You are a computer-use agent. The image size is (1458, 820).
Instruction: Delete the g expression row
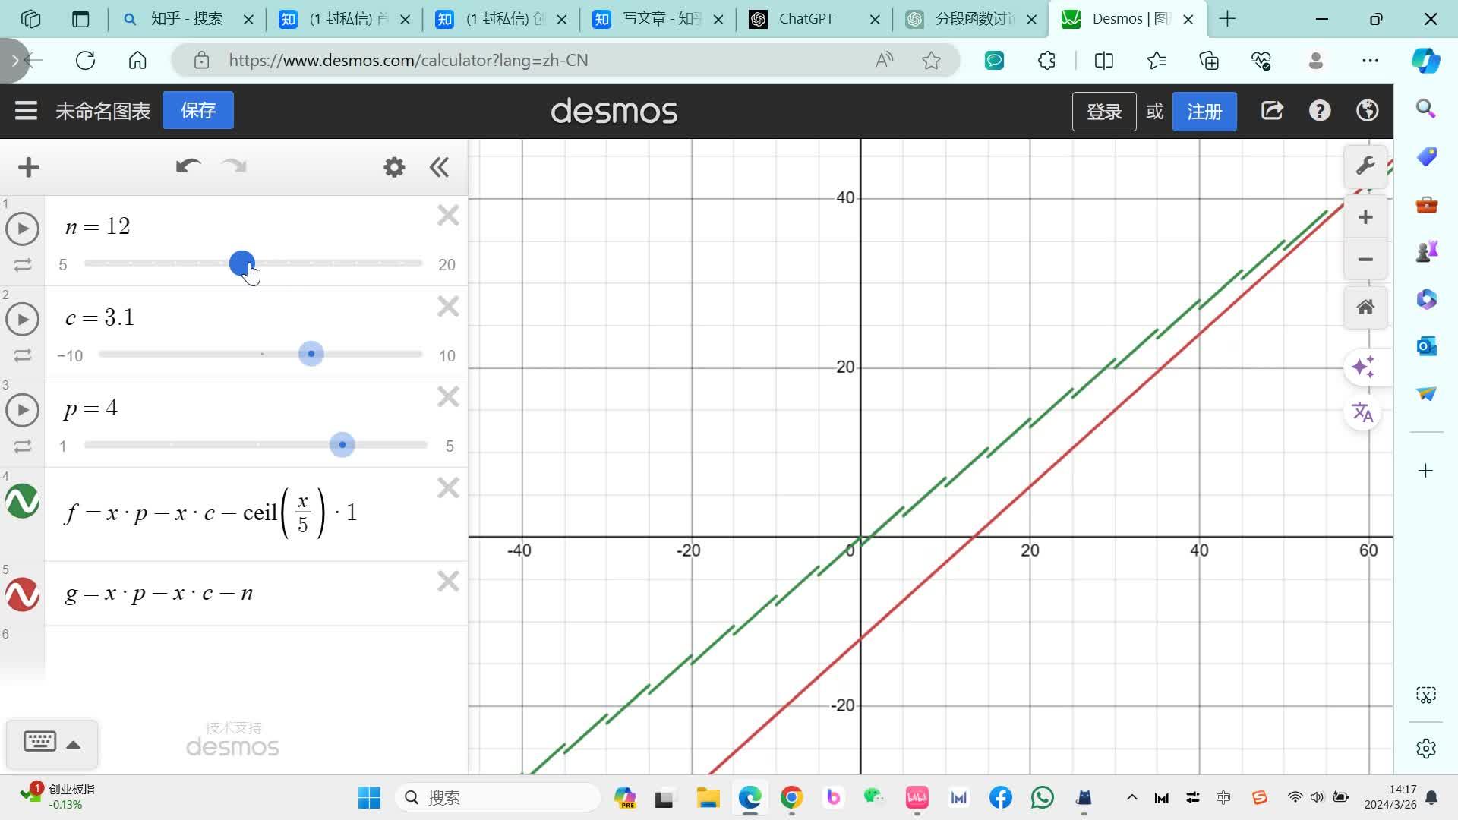click(448, 582)
